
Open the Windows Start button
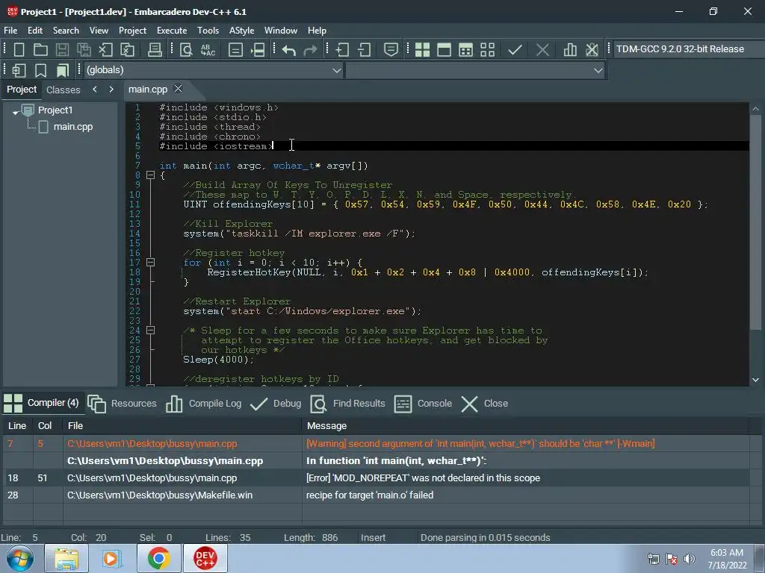(19, 558)
